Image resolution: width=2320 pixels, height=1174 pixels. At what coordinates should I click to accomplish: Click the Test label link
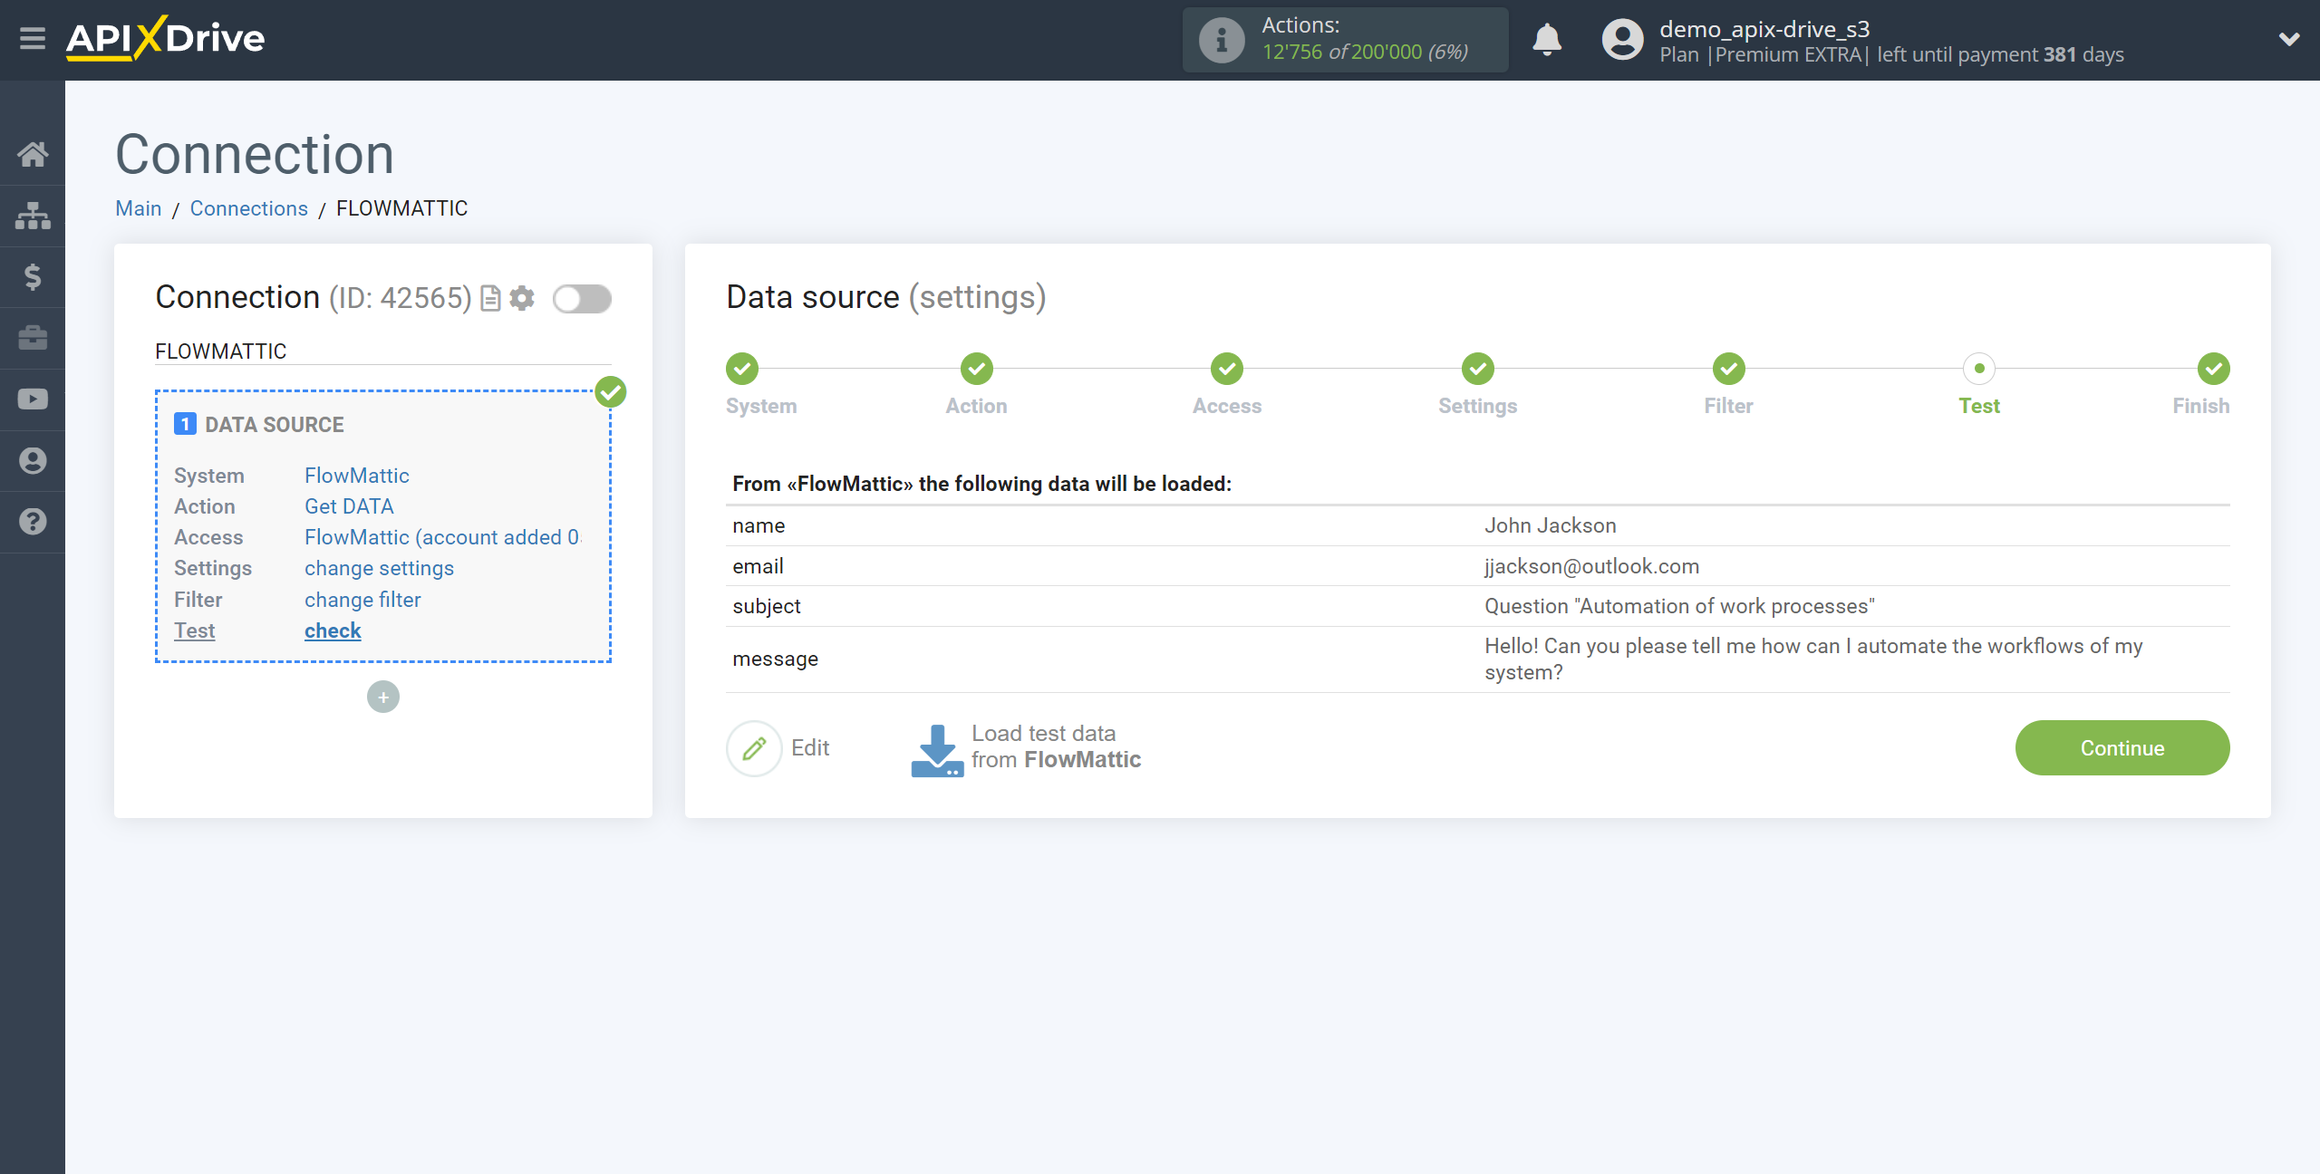coord(194,630)
